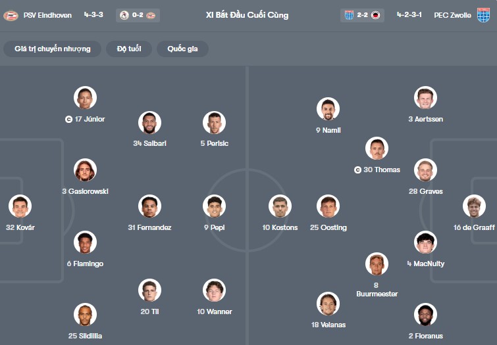The width and height of the screenshot is (497, 345).
Task: Click the PEC Zwolle club crest
Action: point(484,14)
